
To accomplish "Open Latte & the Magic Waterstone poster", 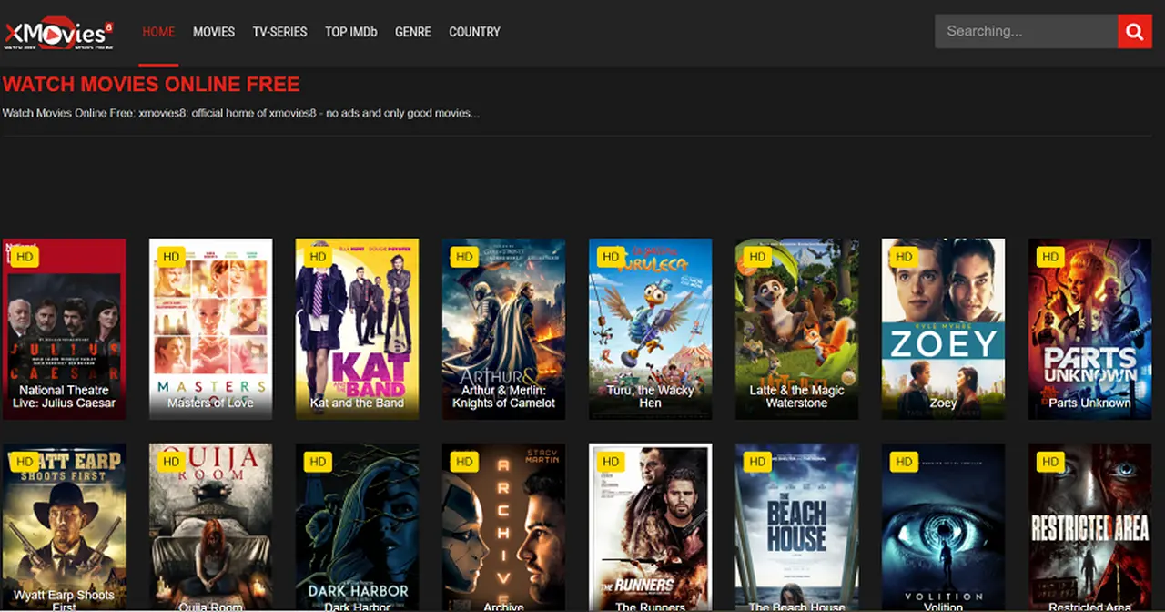I will pos(796,329).
